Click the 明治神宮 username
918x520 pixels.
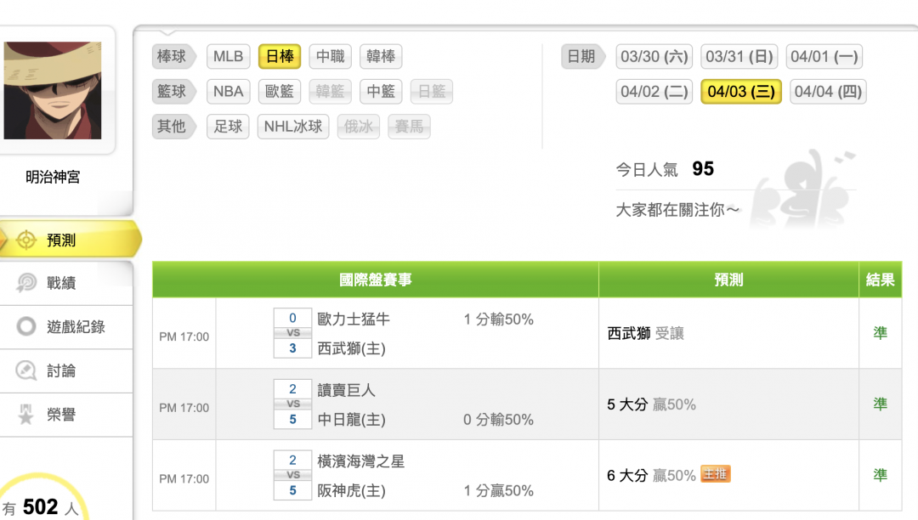[53, 177]
